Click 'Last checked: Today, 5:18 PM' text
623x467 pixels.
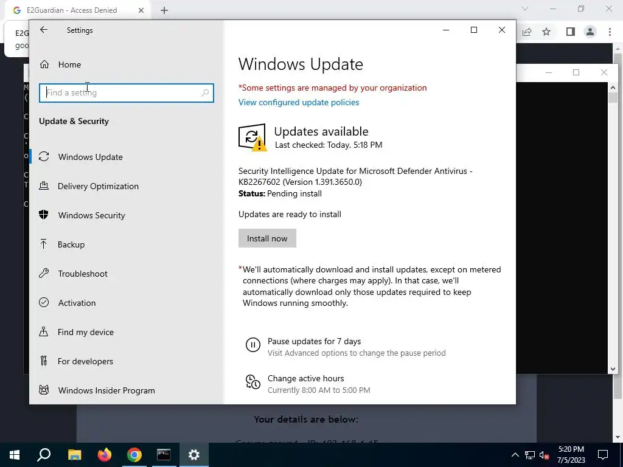(x=329, y=145)
